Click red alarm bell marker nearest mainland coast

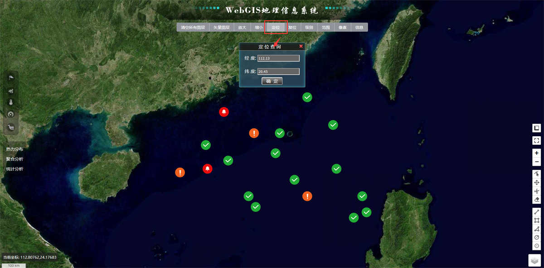pyautogui.click(x=224, y=112)
